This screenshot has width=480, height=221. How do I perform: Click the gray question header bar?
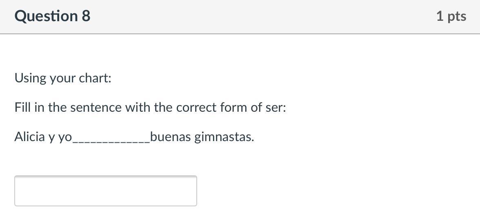point(261,16)
